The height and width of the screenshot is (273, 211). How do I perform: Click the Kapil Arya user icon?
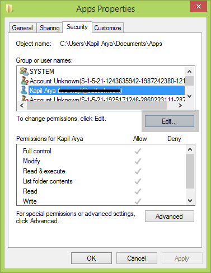pos(24,90)
